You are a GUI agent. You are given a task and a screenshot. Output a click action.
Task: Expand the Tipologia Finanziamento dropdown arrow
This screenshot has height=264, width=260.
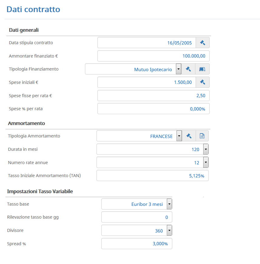click(x=178, y=69)
